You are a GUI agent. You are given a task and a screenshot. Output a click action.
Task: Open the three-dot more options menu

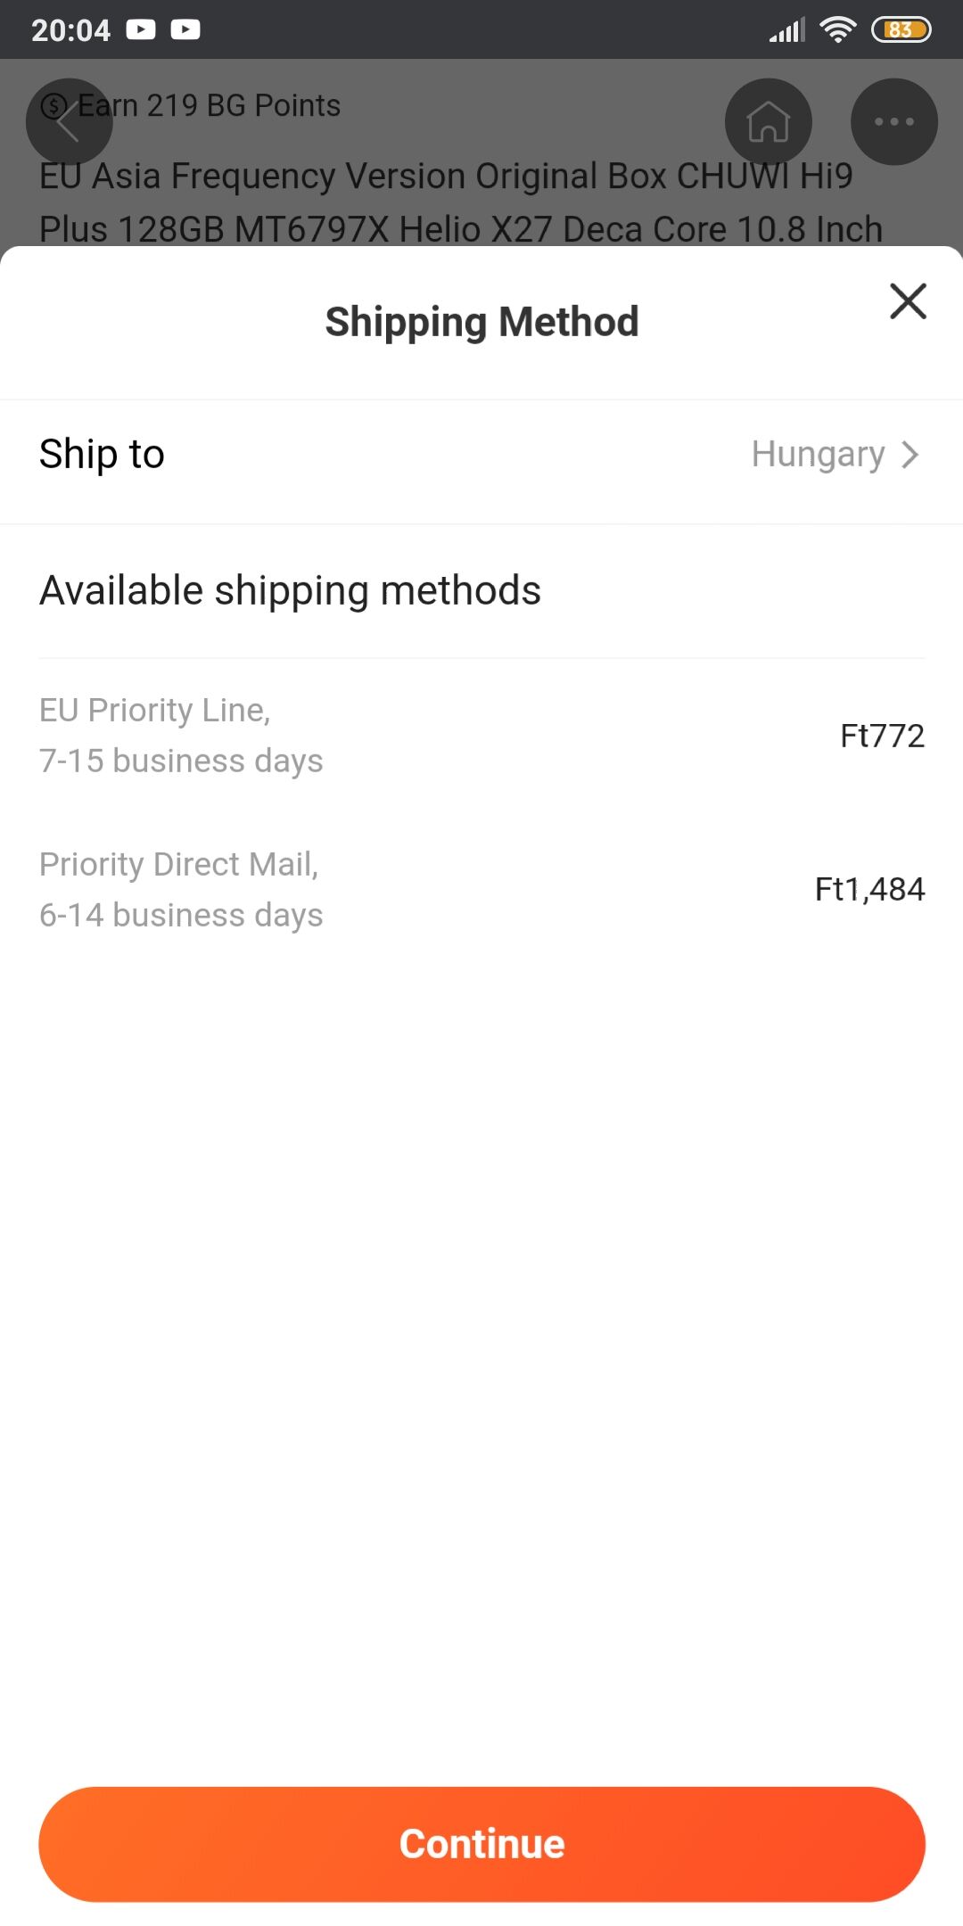pyautogui.click(x=893, y=122)
